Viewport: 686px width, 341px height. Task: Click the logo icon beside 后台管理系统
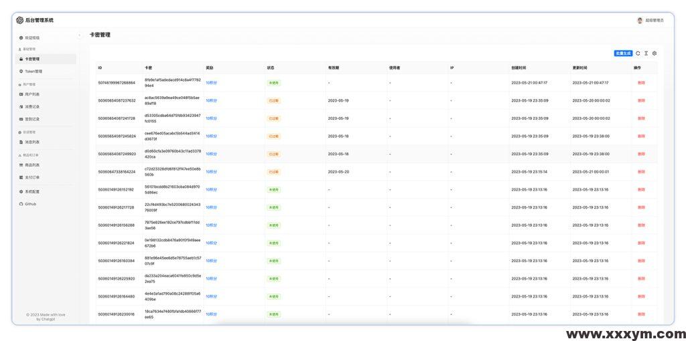[x=20, y=20]
